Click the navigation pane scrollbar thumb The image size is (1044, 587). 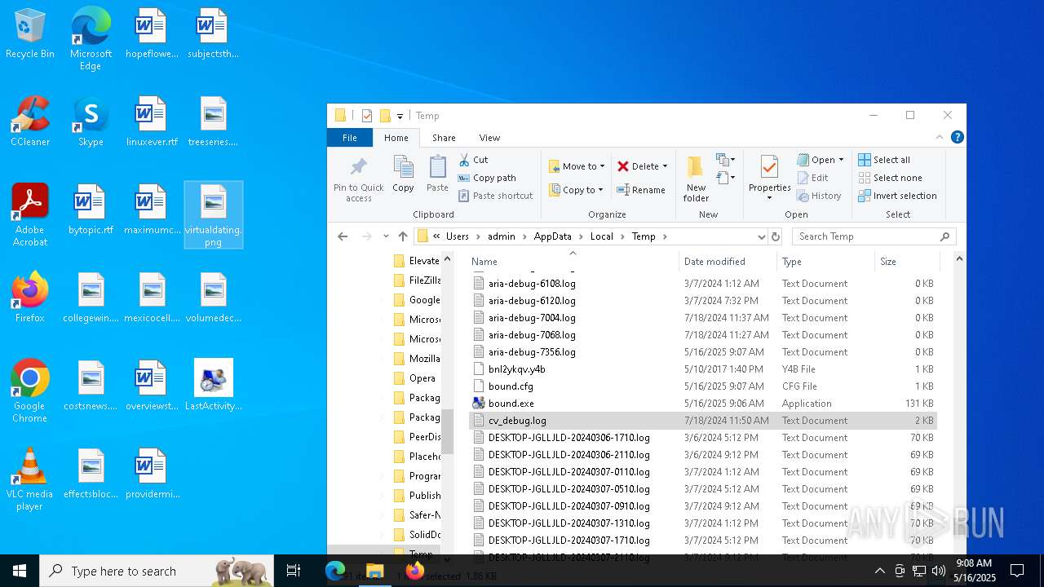447,433
